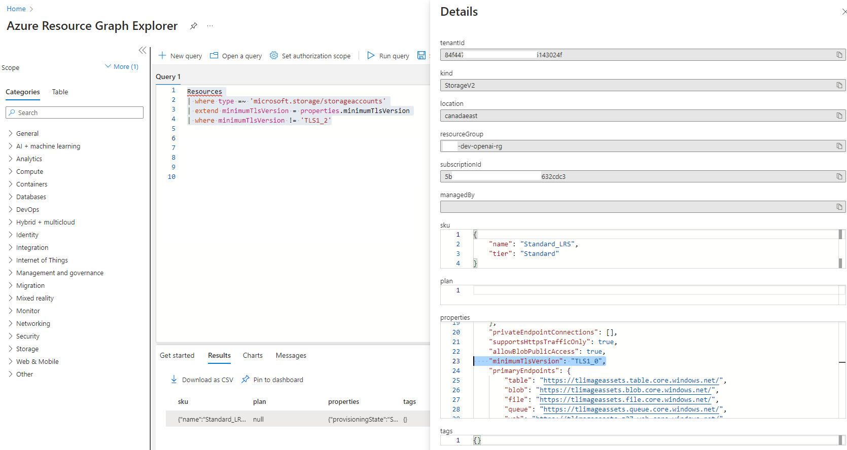Open Internet of Things tree item
Viewport: 847px width, 450px height.
(x=42, y=260)
